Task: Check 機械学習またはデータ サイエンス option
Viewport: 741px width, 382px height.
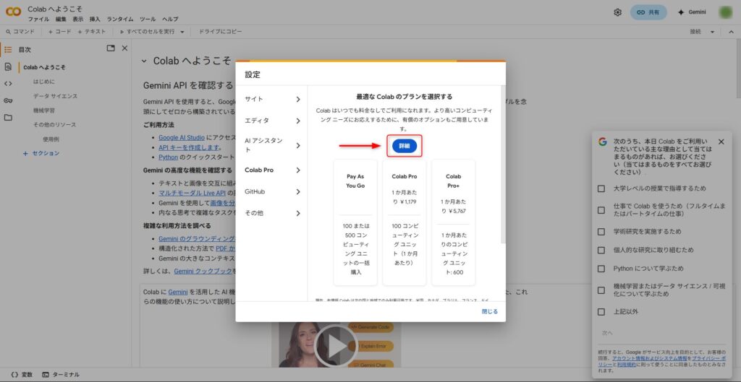Action: tap(601, 290)
